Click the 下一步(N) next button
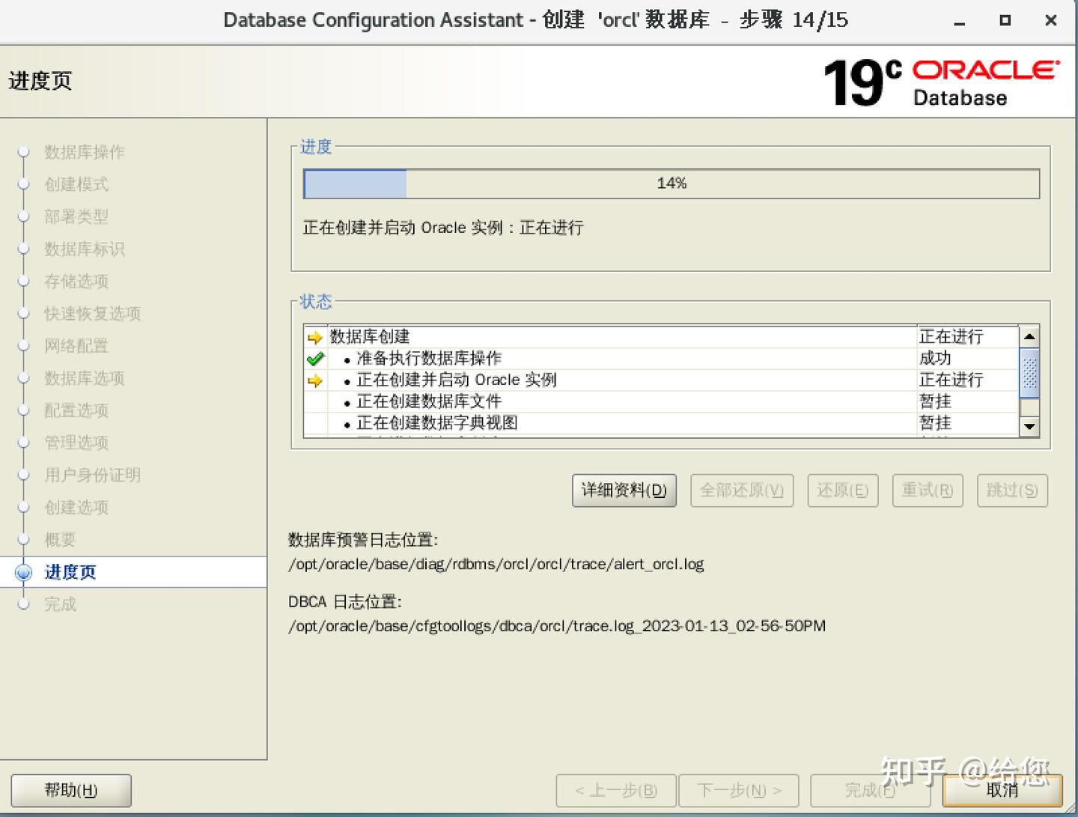The width and height of the screenshot is (1078, 817). pos(738,790)
